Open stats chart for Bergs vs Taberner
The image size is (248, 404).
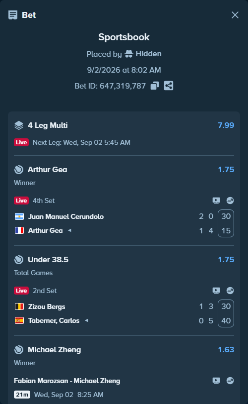coord(230,291)
